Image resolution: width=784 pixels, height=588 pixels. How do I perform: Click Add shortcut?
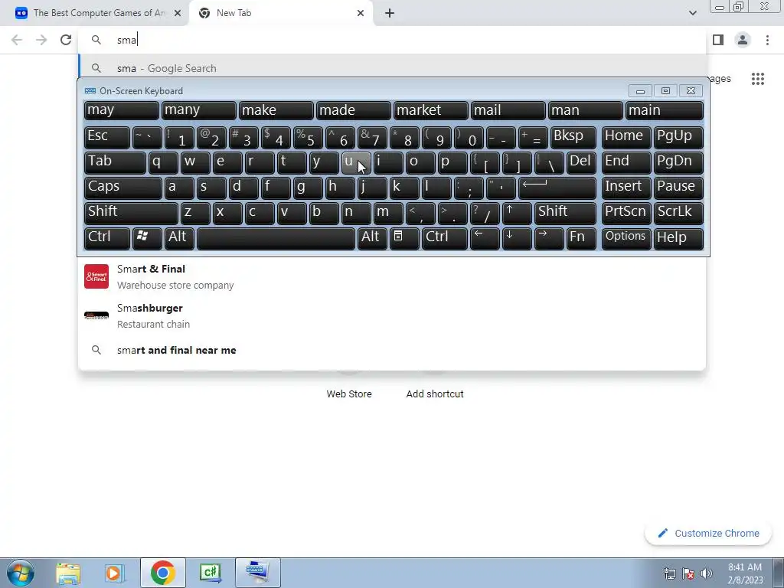pyautogui.click(x=435, y=394)
